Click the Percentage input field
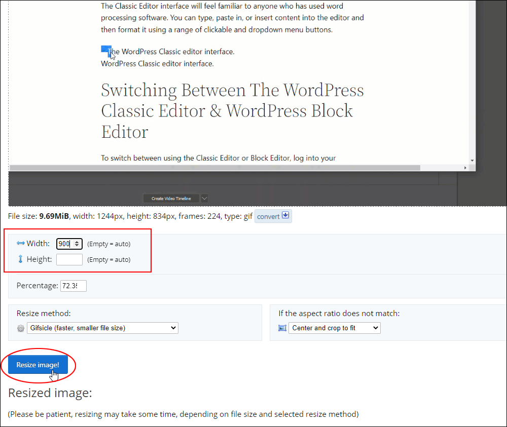The width and height of the screenshot is (507, 427). 74,286
